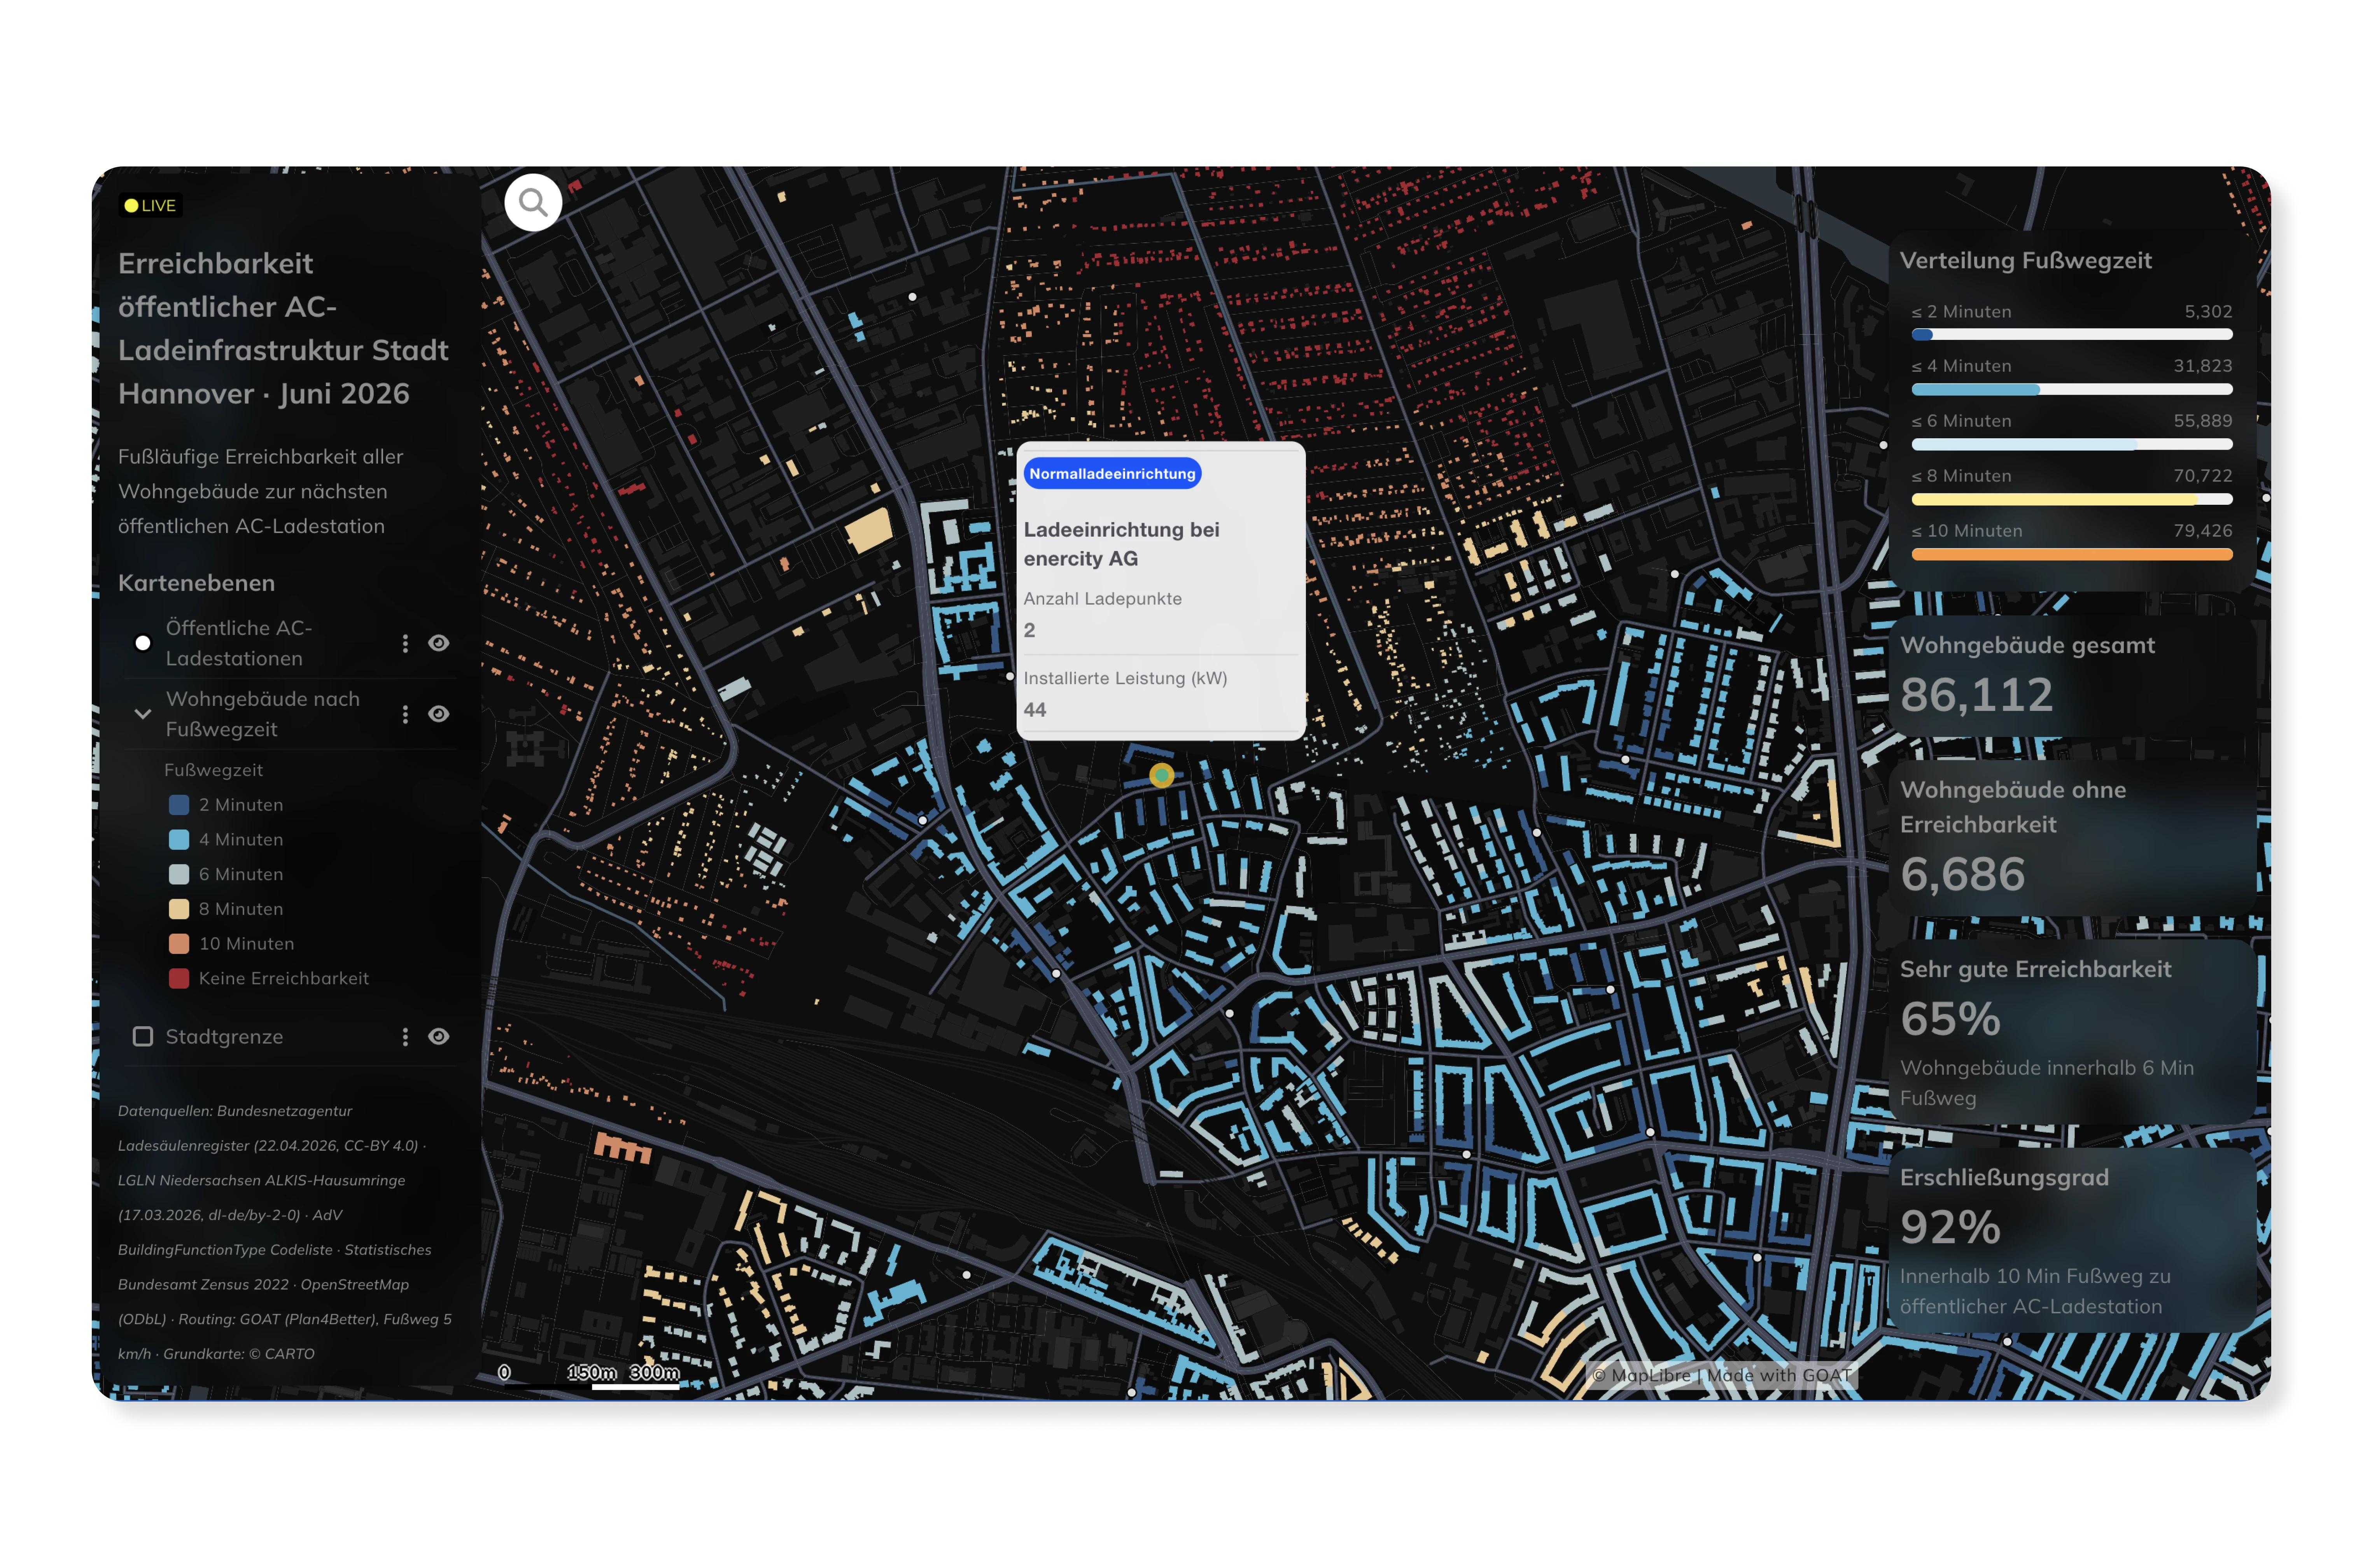The image size is (2363, 1568).
Task: Click the Anzahl Ladepunkte value 2
Action: tap(1029, 630)
